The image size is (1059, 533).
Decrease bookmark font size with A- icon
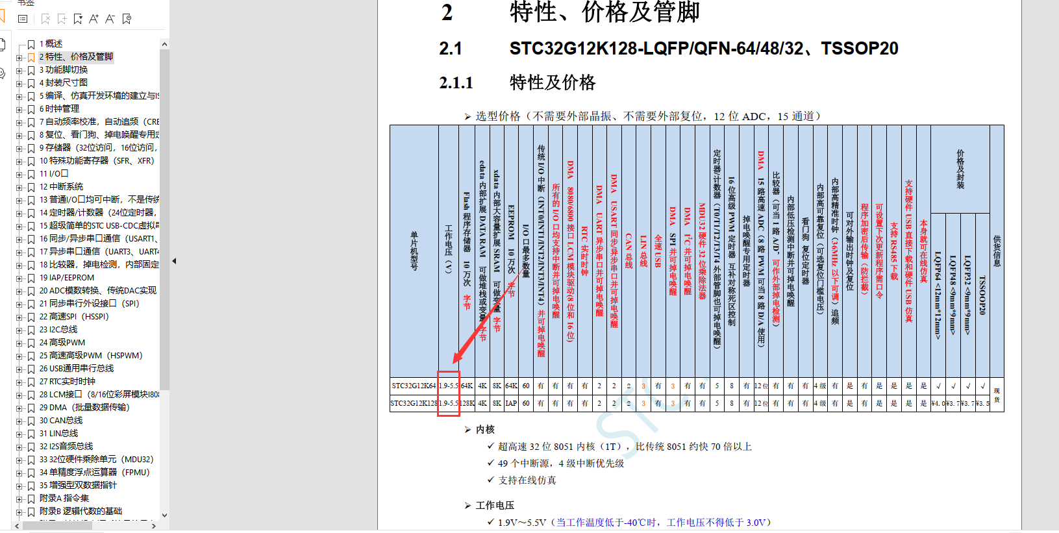pos(110,19)
